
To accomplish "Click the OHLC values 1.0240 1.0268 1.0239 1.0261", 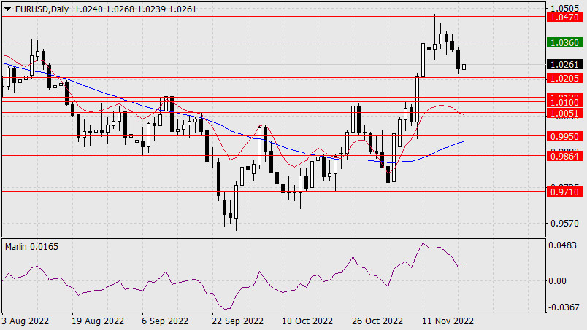I will pos(136,9).
